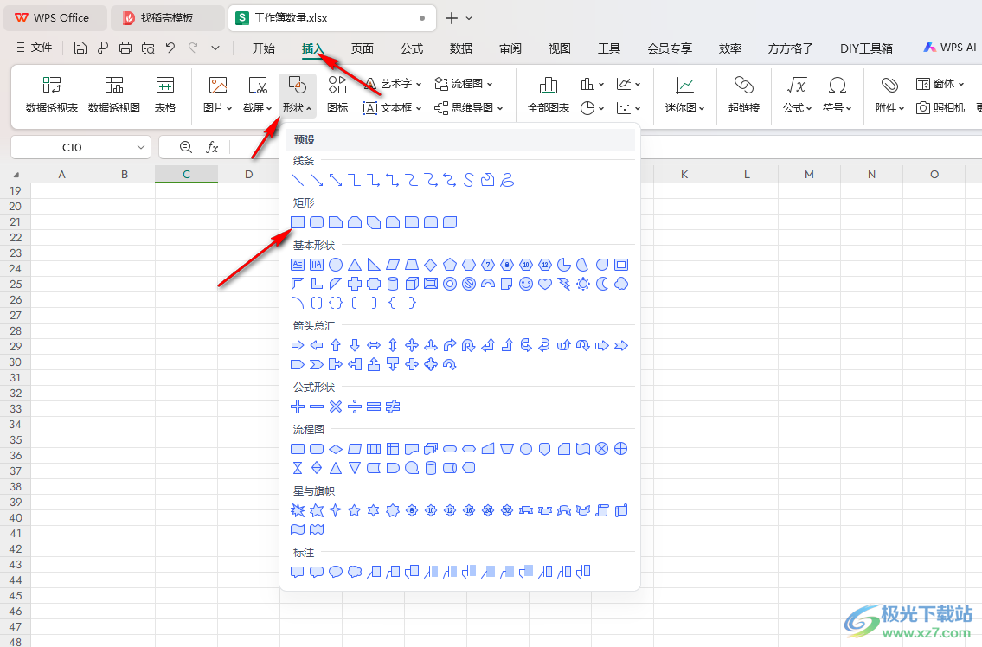Screen dimensions: 982x647
Task: Insert the heart shape
Action: [x=545, y=284]
